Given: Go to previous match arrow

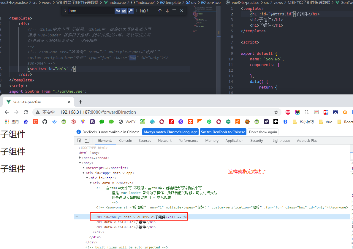Looking at the screenshot, I should tap(160, 11).
